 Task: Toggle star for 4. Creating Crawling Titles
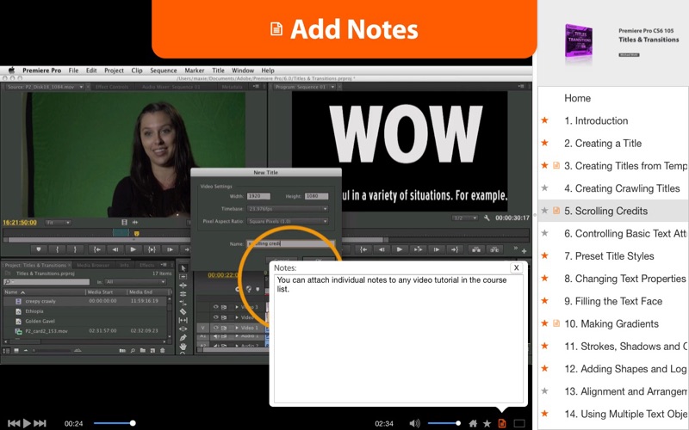click(x=545, y=187)
